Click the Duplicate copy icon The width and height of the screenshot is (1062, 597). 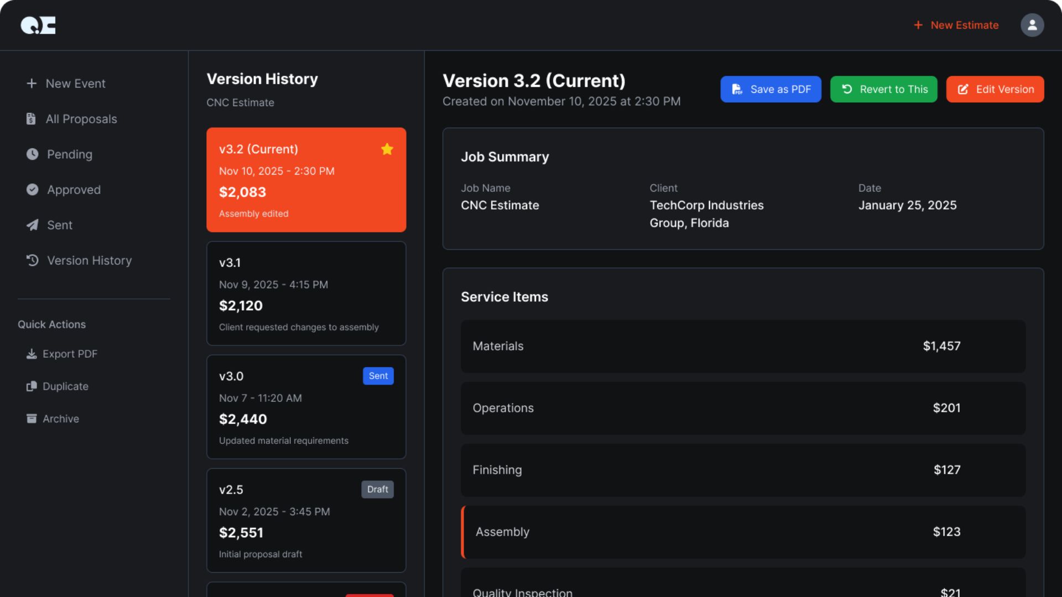tap(32, 386)
